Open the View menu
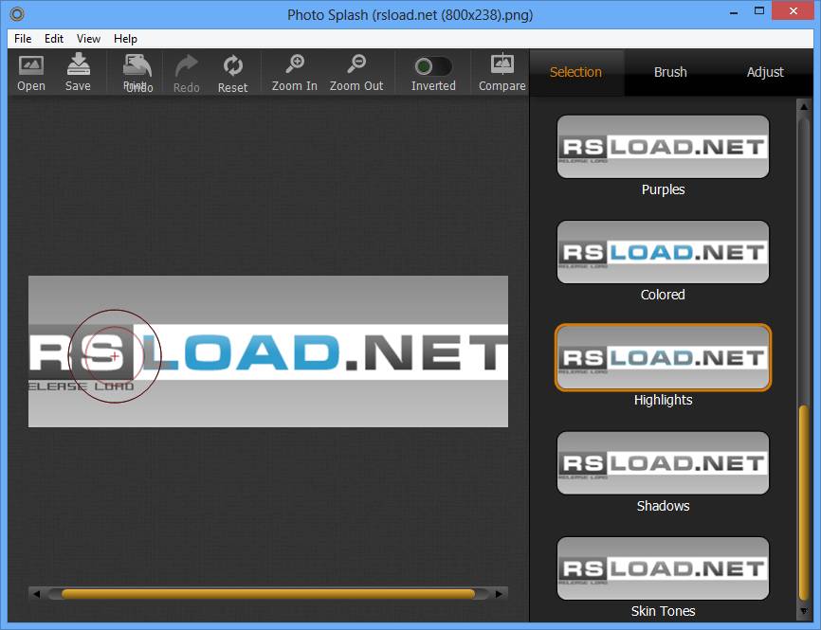This screenshot has width=821, height=630. click(x=88, y=39)
